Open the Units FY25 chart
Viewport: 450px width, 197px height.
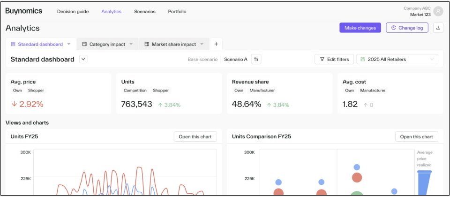point(195,136)
